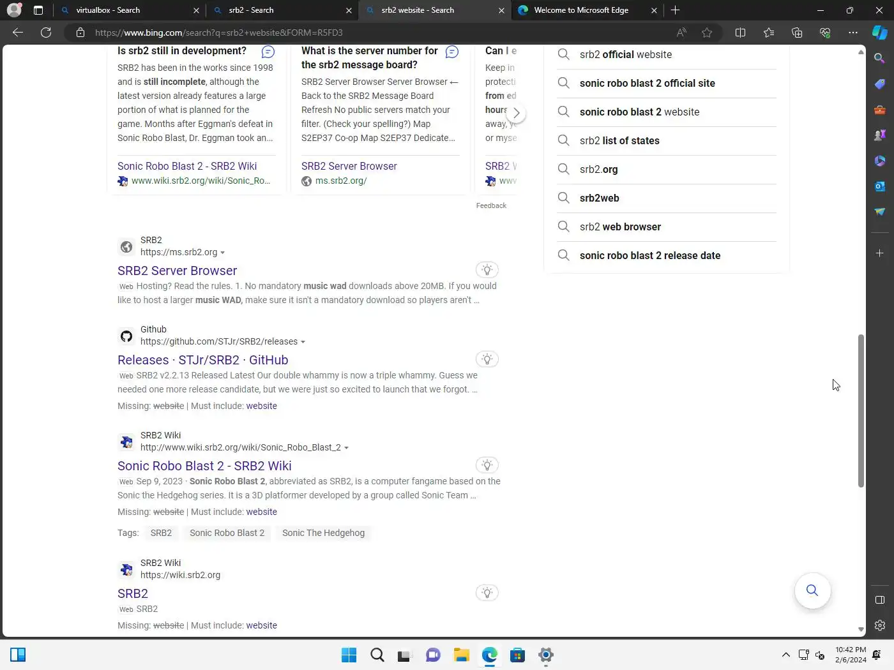The height and width of the screenshot is (670, 894).
Task: Open Browser essentials heart icon
Action: pos(825,33)
